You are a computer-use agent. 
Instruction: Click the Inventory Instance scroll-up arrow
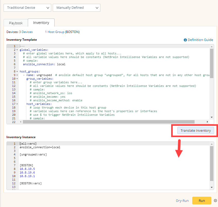click(212, 144)
